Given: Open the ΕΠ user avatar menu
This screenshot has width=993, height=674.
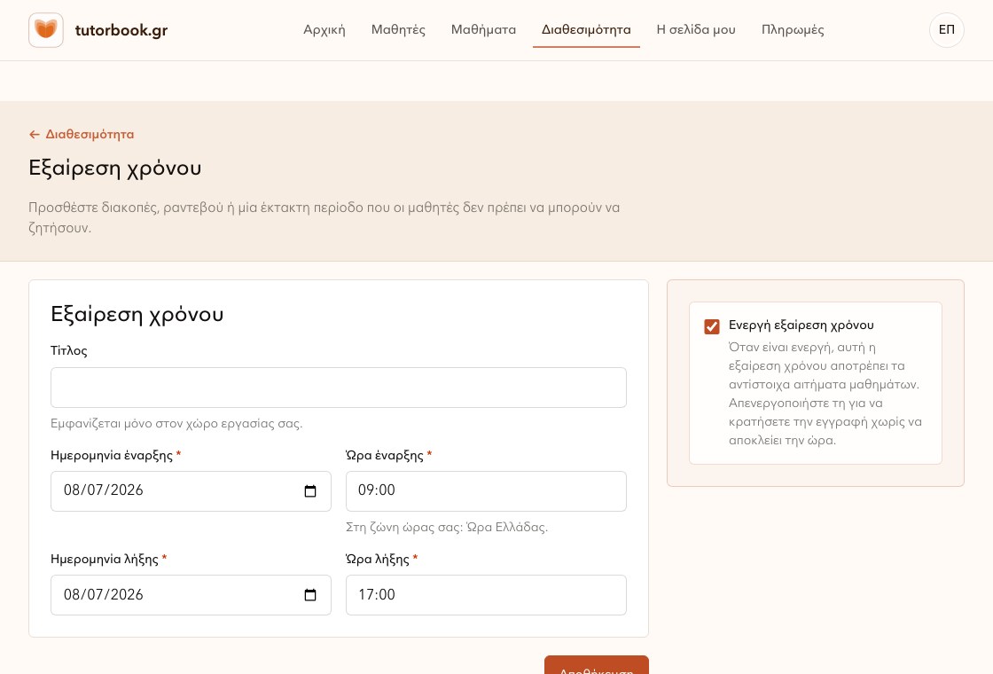Looking at the screenshot, I should (x=946, y=30).
